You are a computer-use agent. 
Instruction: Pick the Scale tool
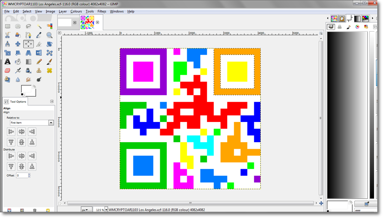click(7, 53)
